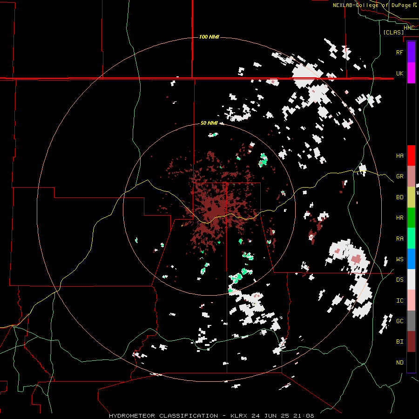Click the [CLAS] product tag

393,32
